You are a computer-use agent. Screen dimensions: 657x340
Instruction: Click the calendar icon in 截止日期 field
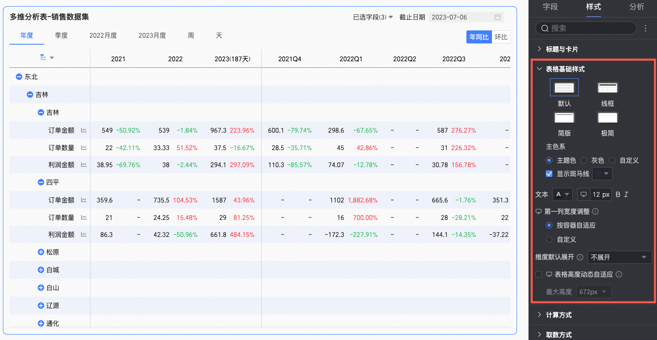point(498,17)
